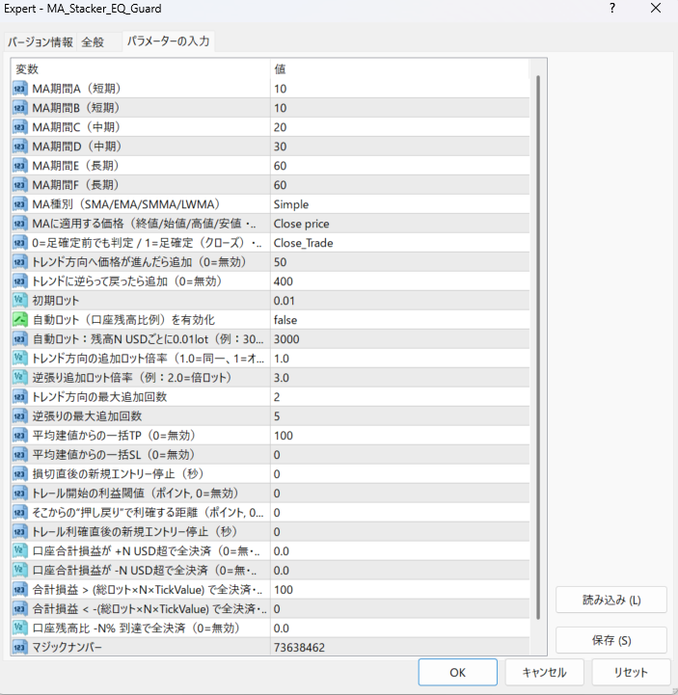Click the integer icon beside MA期間A（短期）
Screen dimensions: 678x695
(20, 89)
